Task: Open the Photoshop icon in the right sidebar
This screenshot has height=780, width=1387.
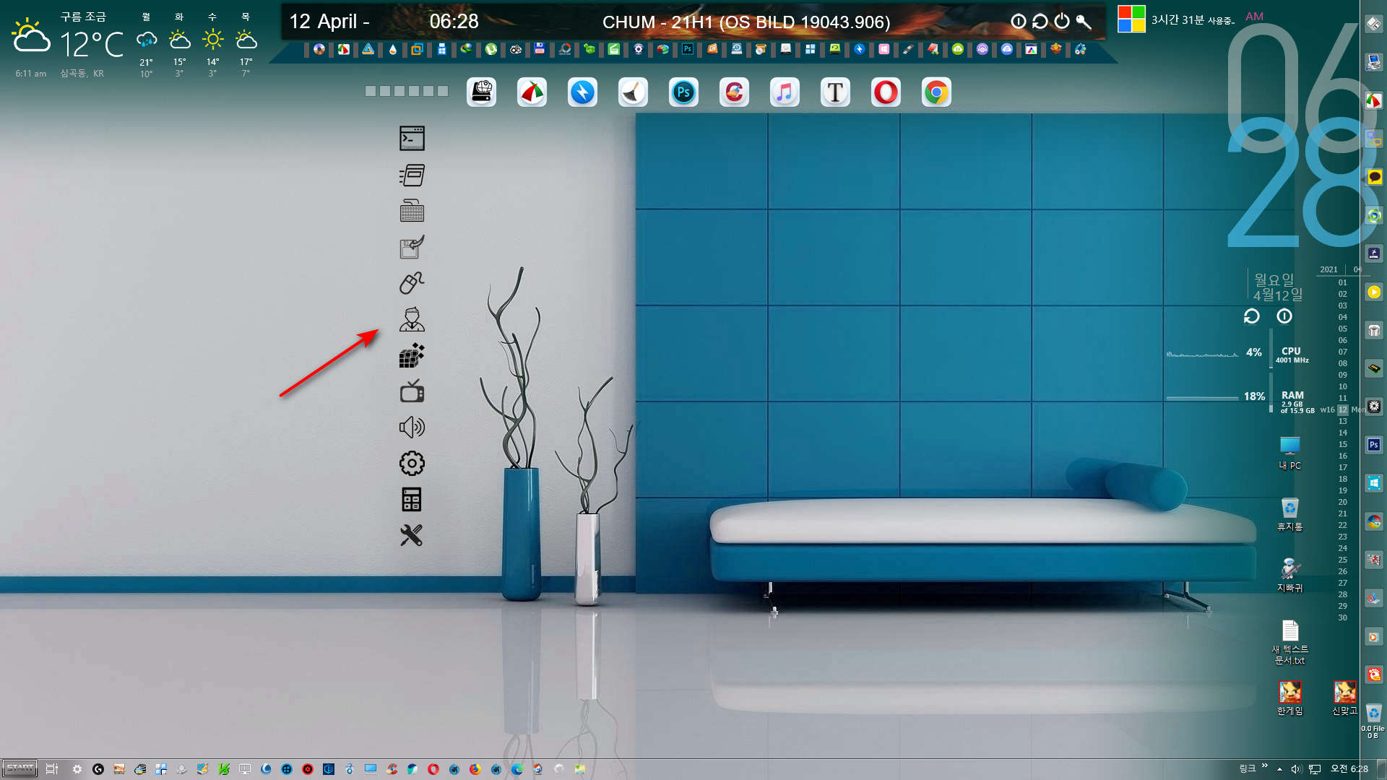Action: tap(1374, 445)
